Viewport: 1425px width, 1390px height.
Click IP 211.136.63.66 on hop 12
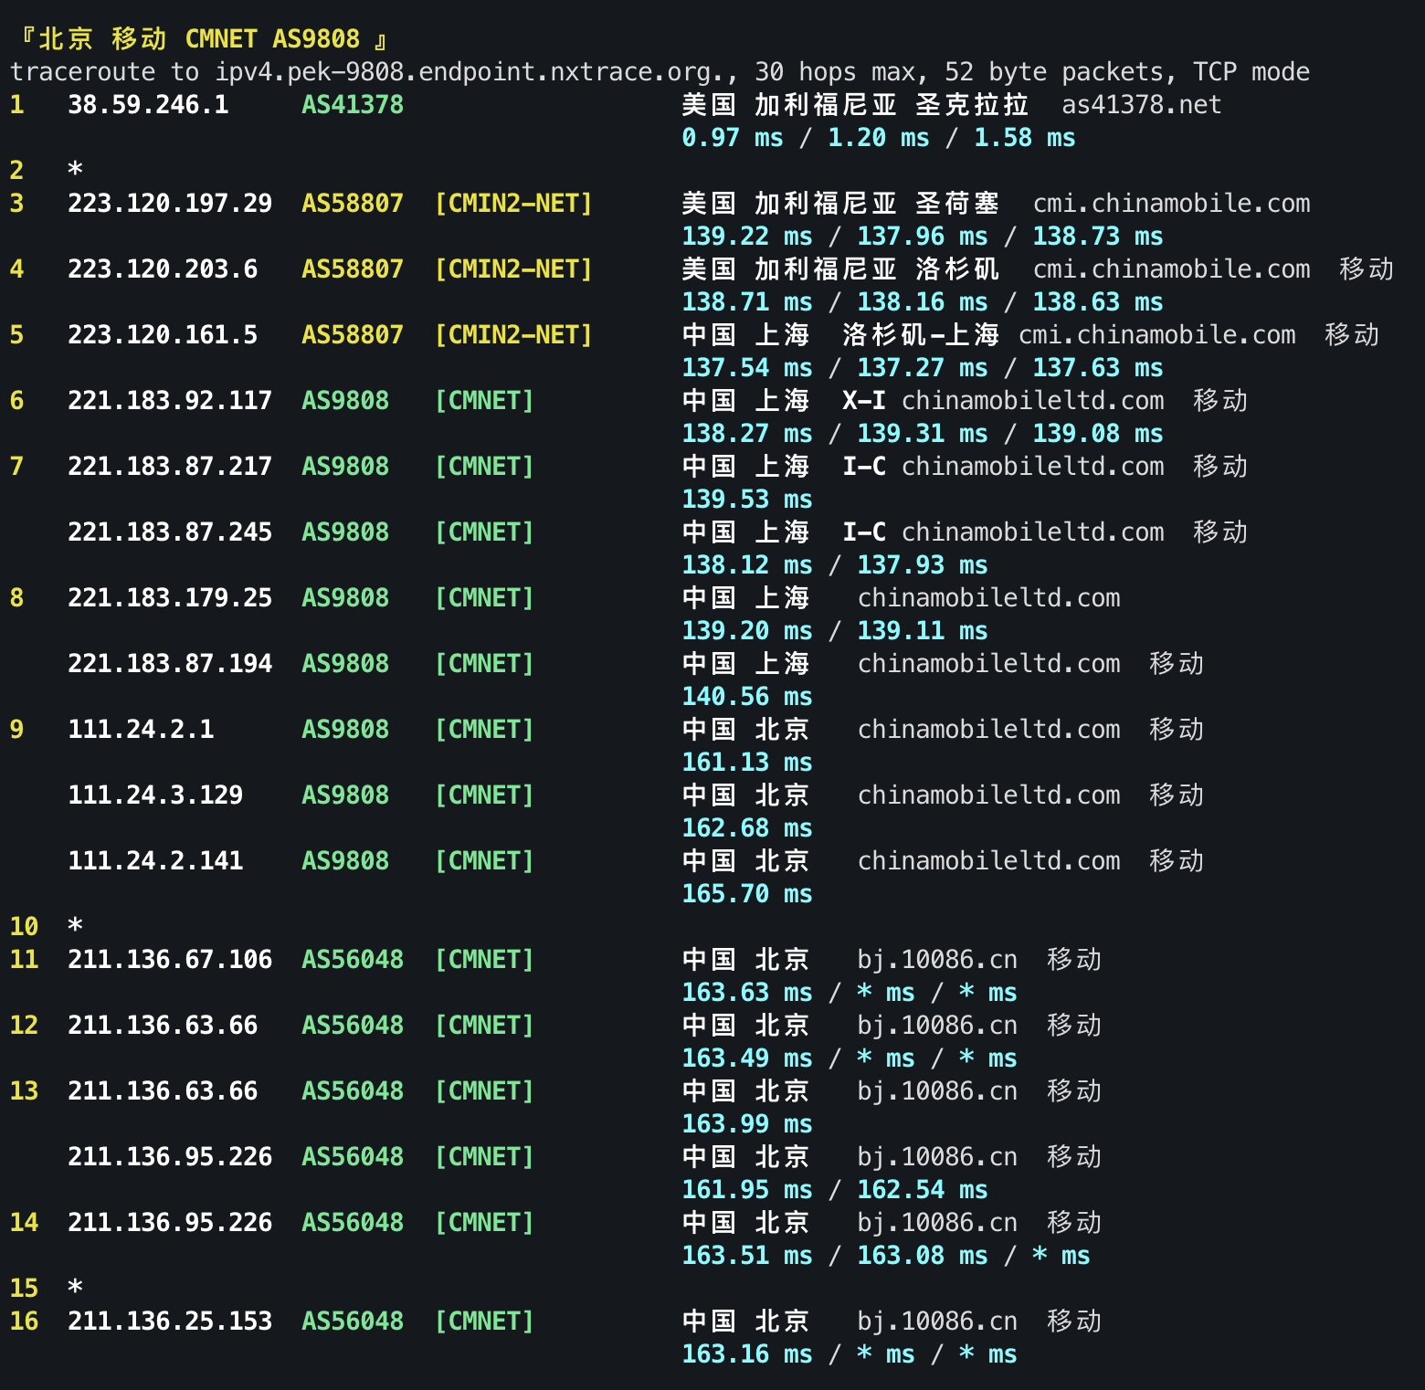coord(163,1026)
